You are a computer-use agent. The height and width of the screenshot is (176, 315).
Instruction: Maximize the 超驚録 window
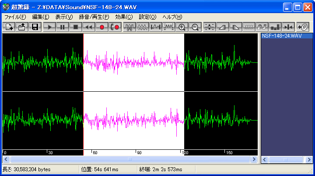297,7
